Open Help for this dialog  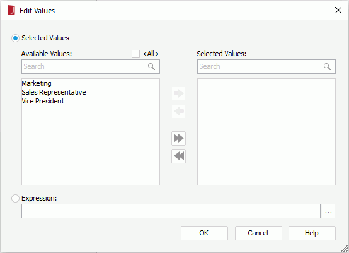[x=312, y=233]
